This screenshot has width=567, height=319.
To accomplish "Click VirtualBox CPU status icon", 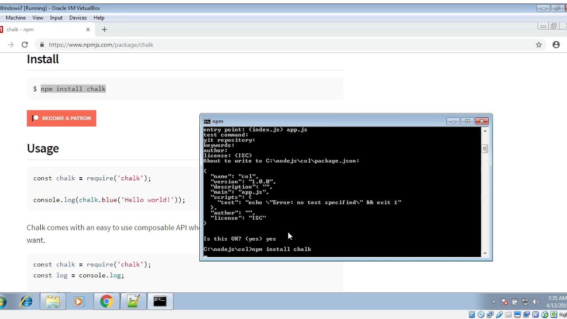I will tap(536, 315).
